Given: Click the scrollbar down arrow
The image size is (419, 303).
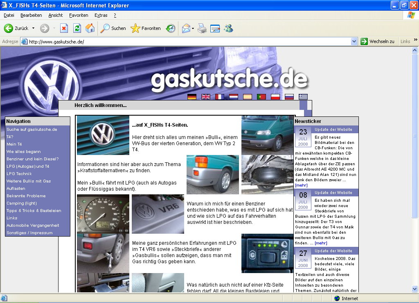Looking at the screenshot, I should (x=414, y=289).
